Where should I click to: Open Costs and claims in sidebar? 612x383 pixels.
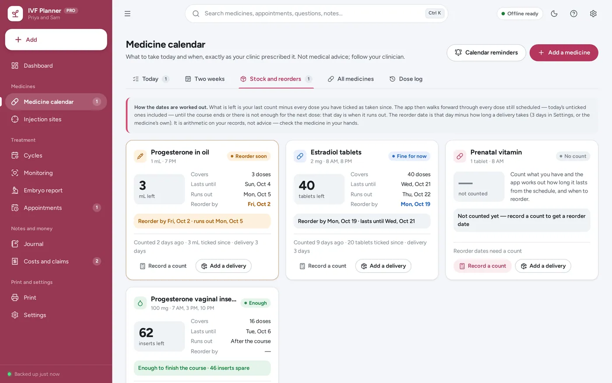pyautogui.click(x=56, y=261)
